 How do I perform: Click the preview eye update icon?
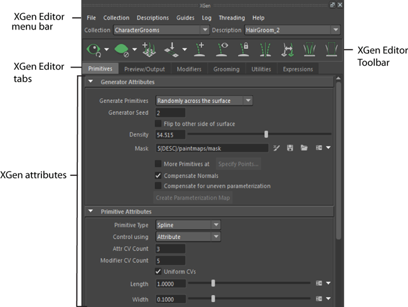pos(94,50)
